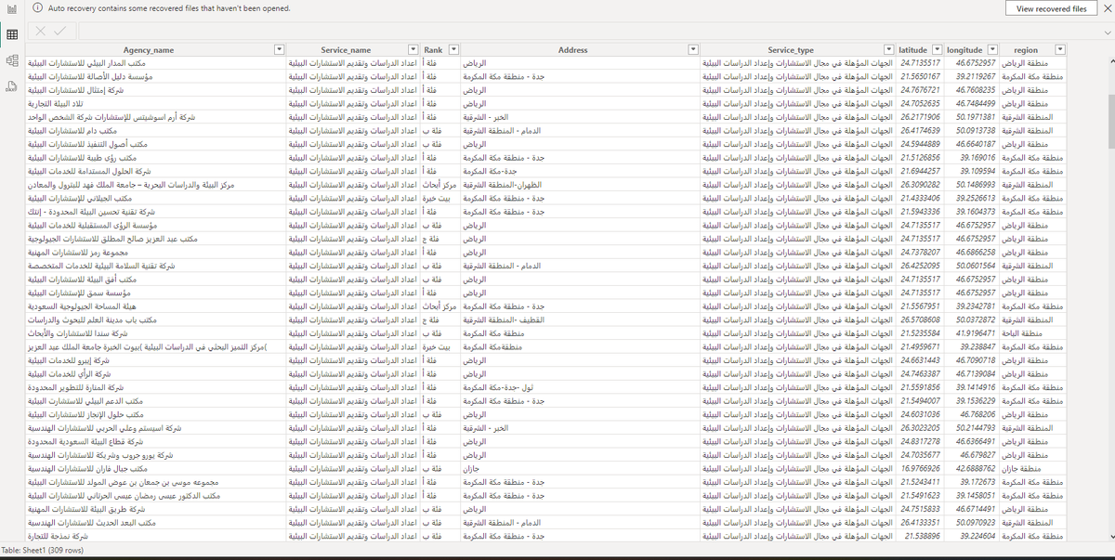Select the Service_name column header
The image size is (1115, 560).
346,49
